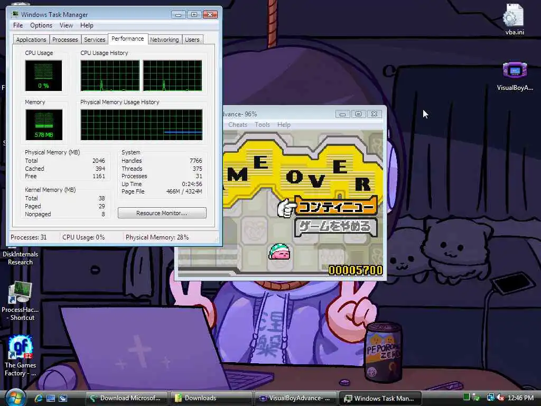Open Task Manager View menu

pyautogui.click(x=66, y=25)
